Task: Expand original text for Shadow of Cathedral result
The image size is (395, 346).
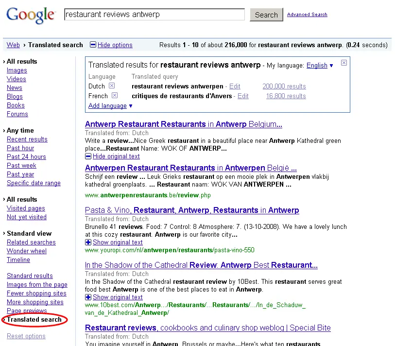Action: 88,297
